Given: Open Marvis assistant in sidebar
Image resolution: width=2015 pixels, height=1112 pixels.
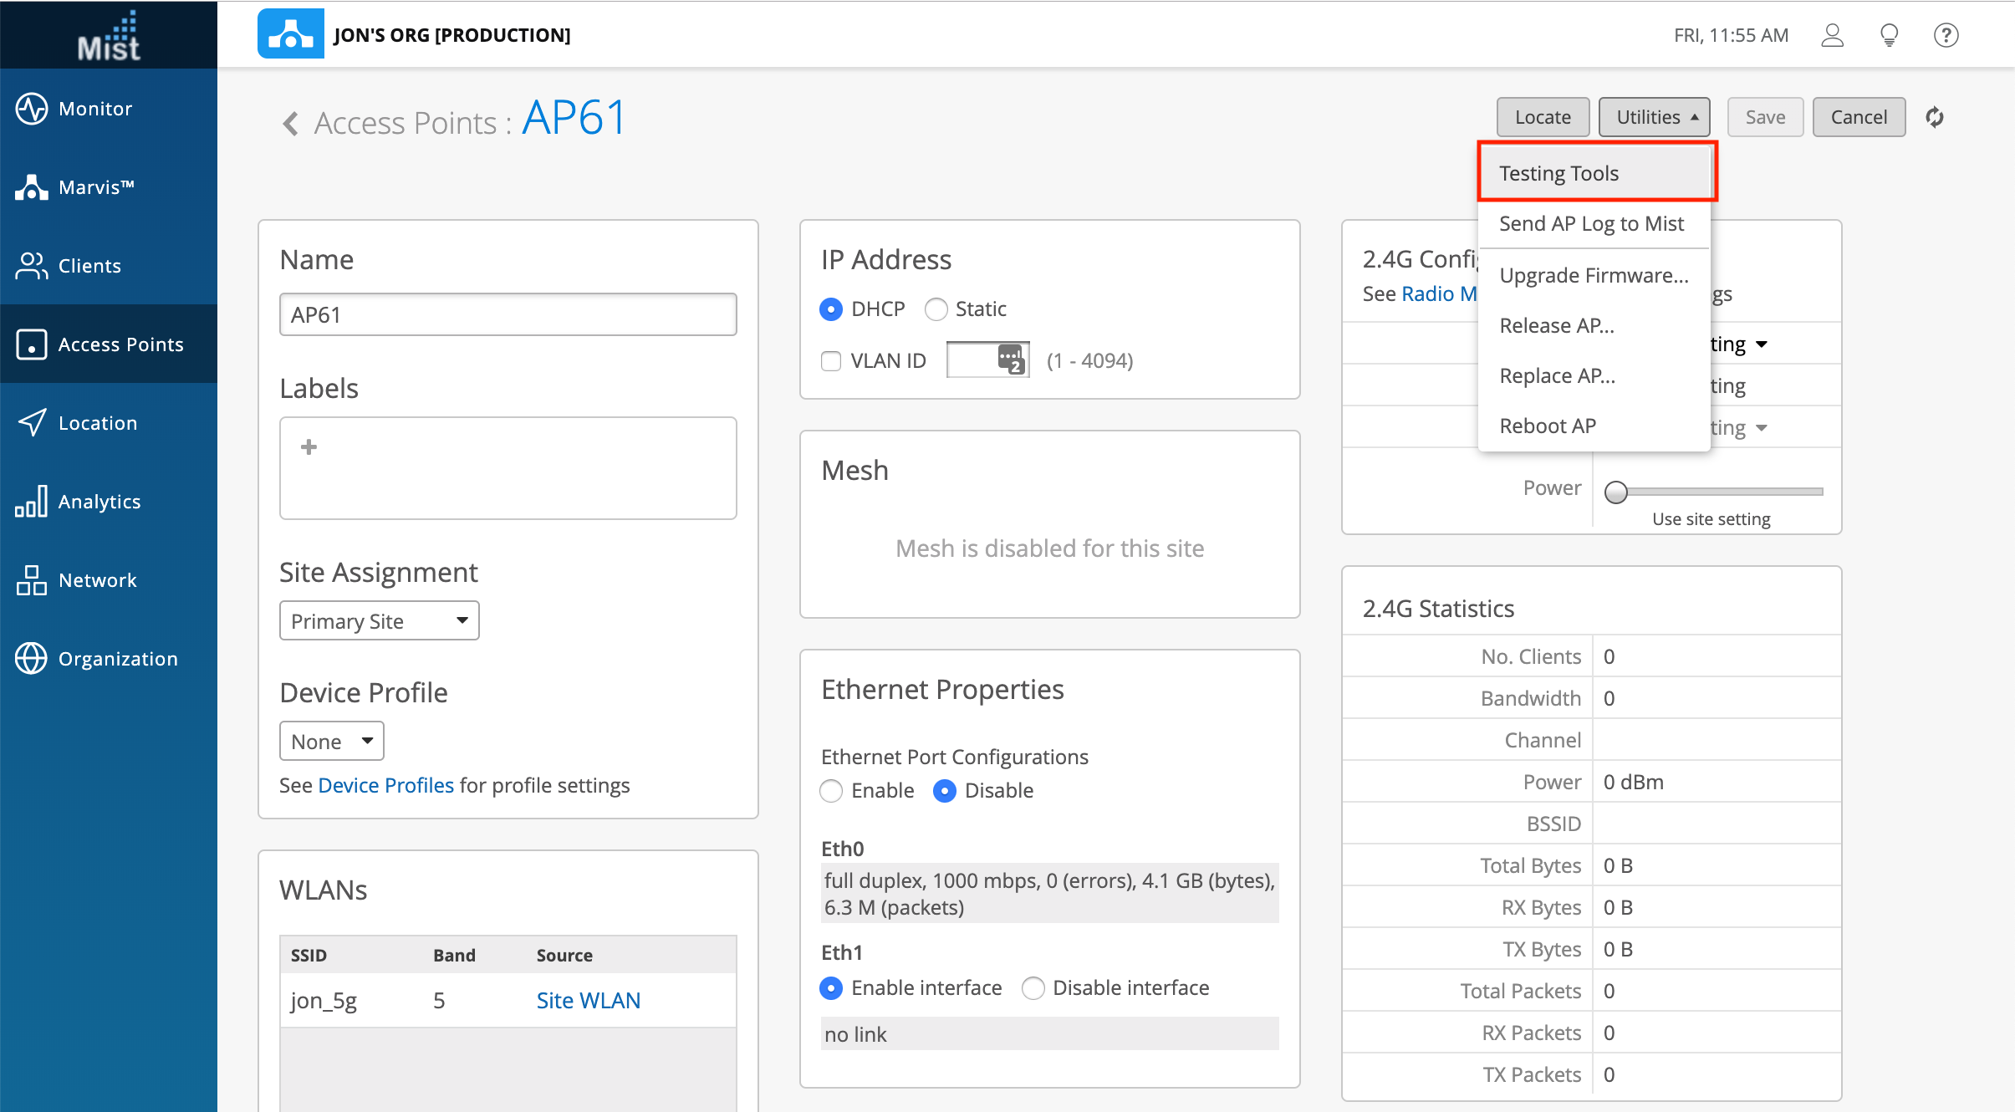Looking at the screenshot, I should [95, 187].
